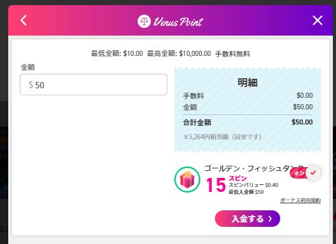The width and height of the screenshot is (336, 244).
Task: Close the Venus Point deposit dialog
Action: pos(318,20)
